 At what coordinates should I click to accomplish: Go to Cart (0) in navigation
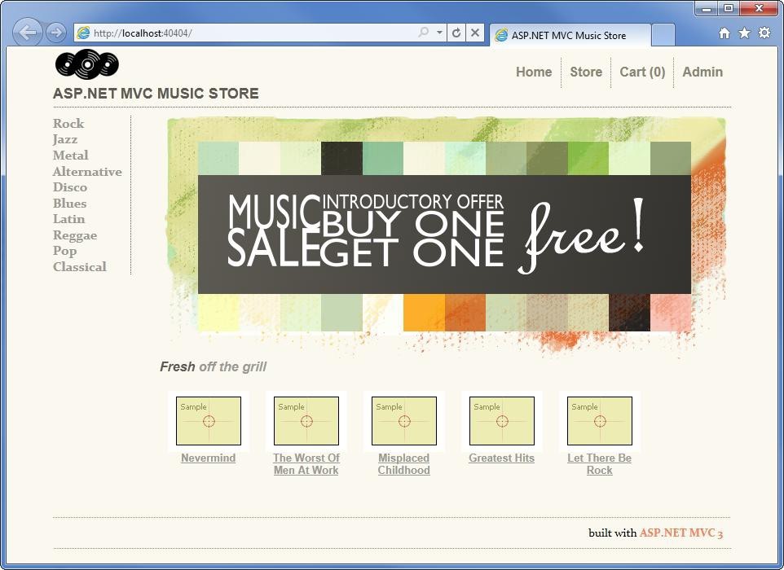click(642, 72)
